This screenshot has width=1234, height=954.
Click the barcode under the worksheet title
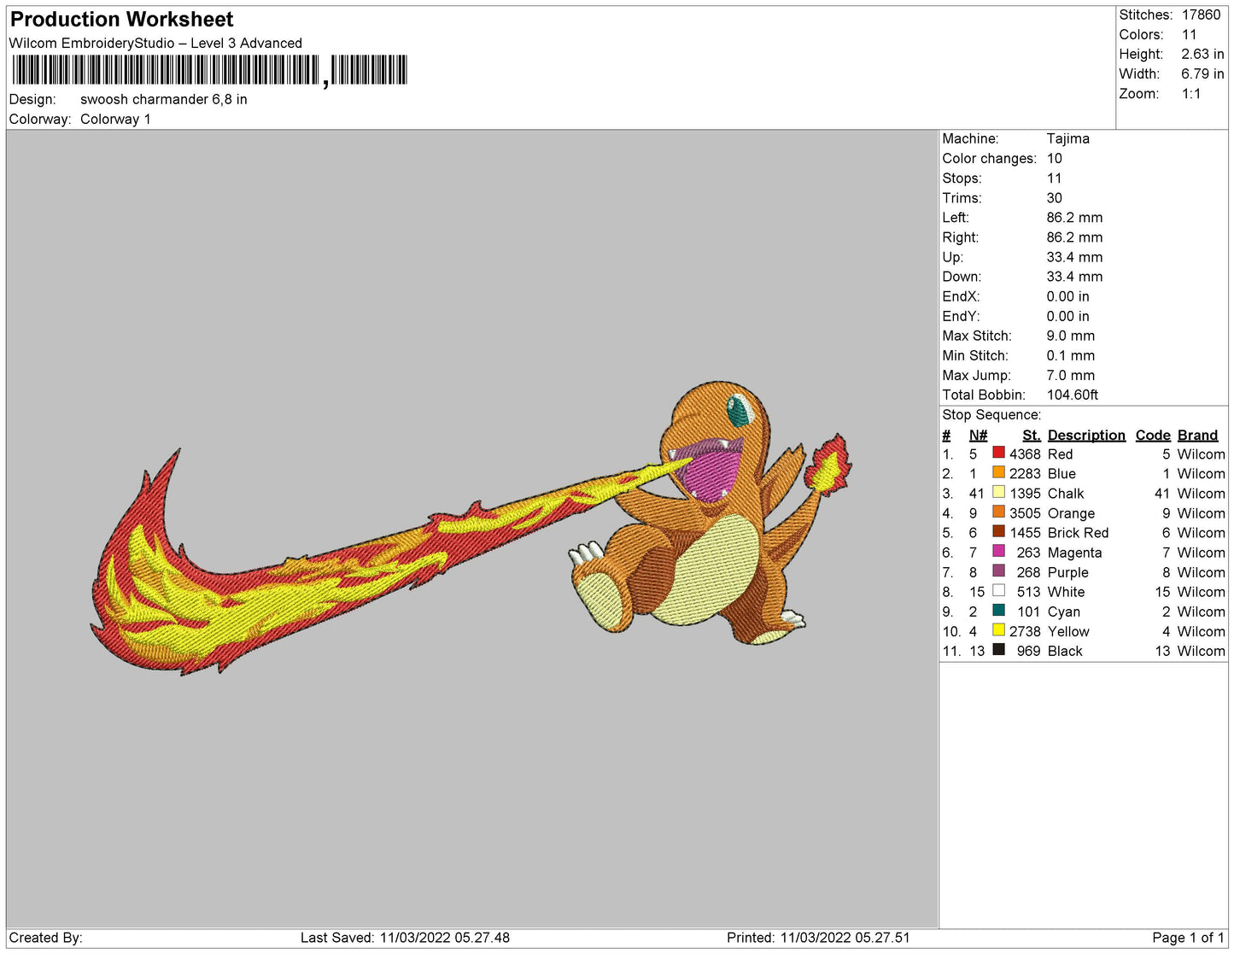[x=209, y=71]
